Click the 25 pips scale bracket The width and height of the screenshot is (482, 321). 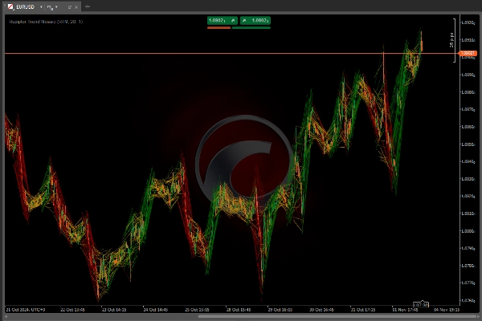pos(453,41)
